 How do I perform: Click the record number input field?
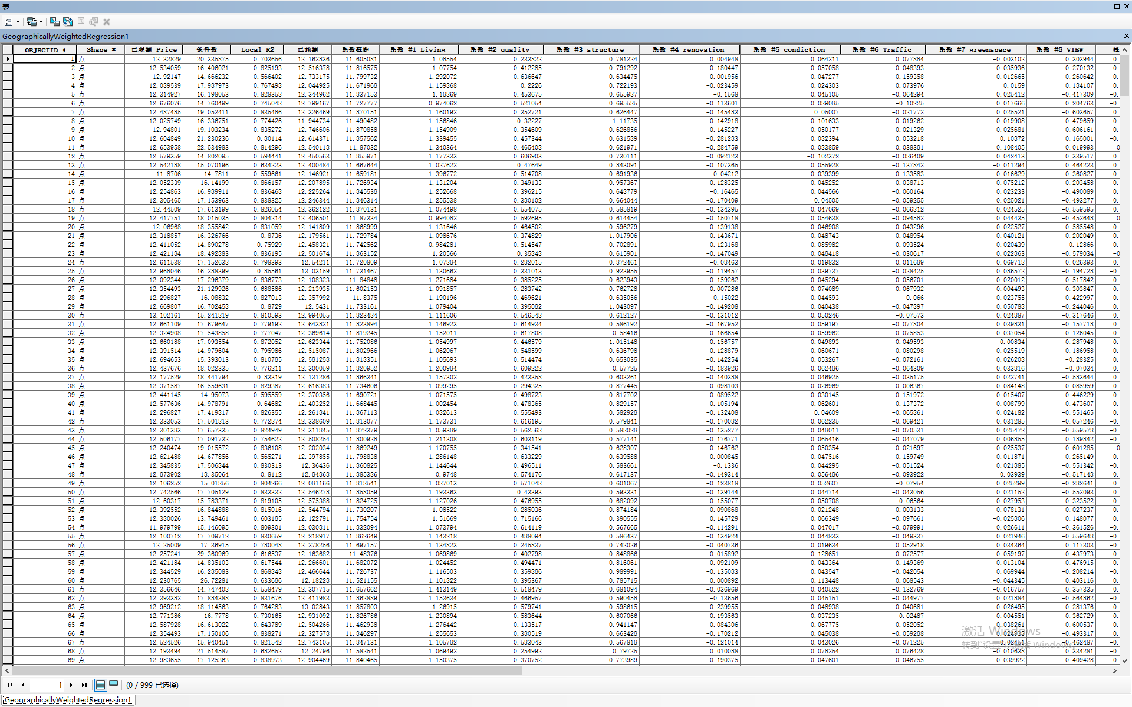47,685
